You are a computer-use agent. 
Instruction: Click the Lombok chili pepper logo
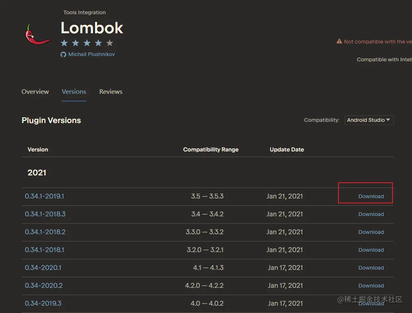point(38,34)
